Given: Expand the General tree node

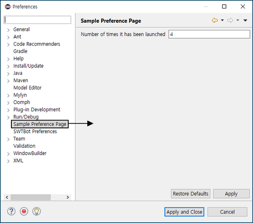Looking at the screenshot, I should [8, 30].
